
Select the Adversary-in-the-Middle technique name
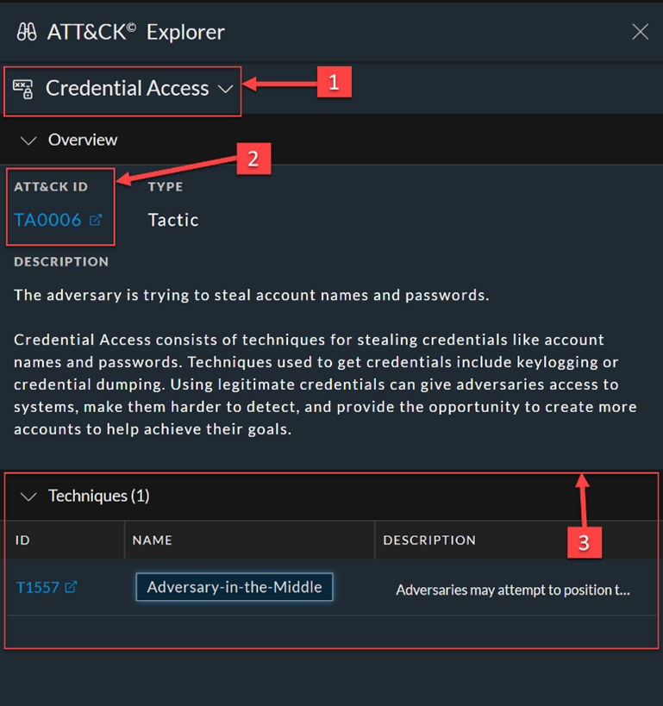[235, 587]
